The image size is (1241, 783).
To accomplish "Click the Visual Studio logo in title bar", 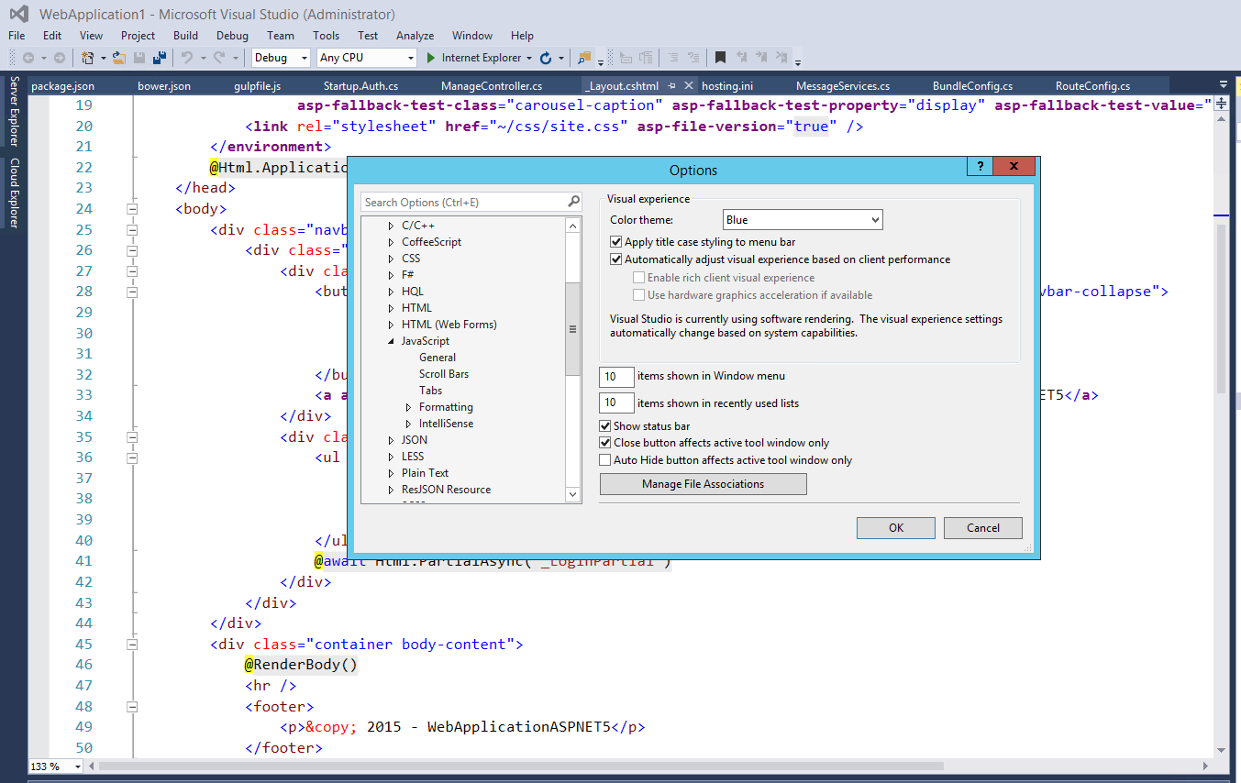I will click(18, 14).
